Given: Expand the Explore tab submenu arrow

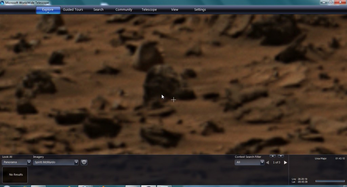Looking at the screenshot, I should click(48, 13).
